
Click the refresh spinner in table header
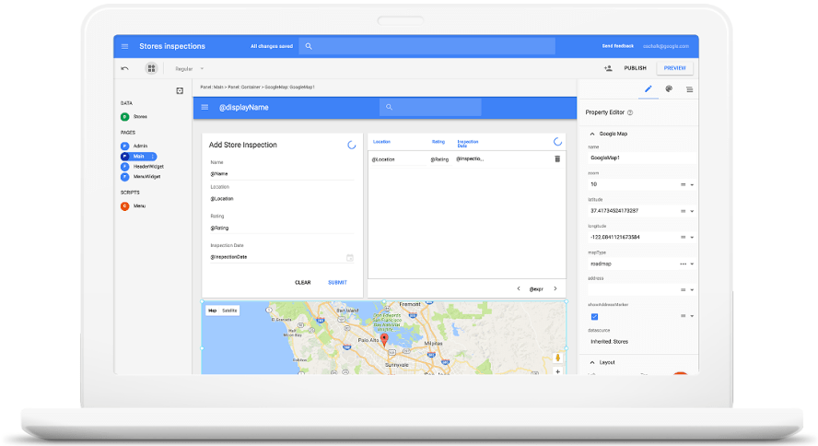[x=557, y=141]
